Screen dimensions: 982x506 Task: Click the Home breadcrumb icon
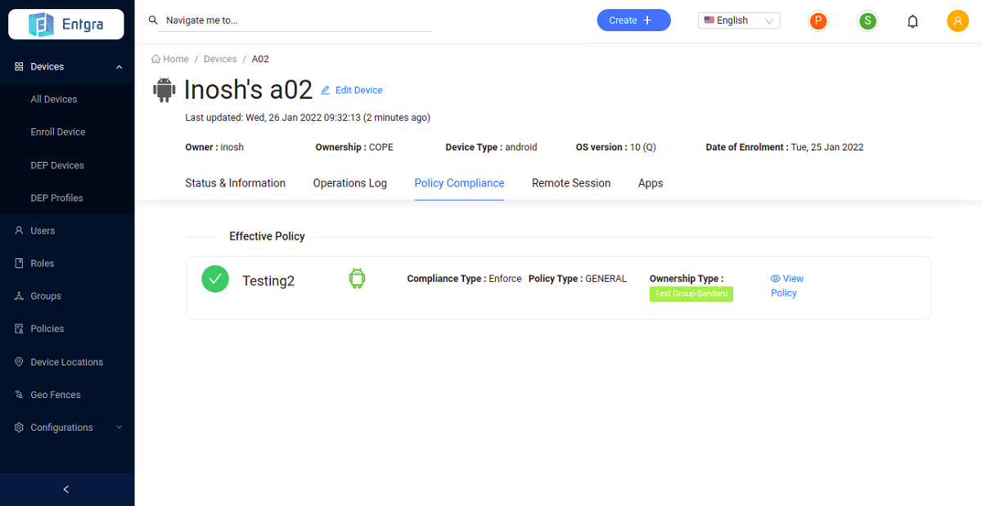[155, 59]
